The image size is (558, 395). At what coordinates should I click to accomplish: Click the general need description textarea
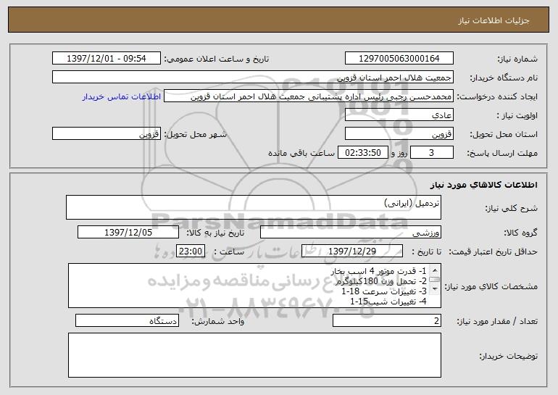point(254,207)
